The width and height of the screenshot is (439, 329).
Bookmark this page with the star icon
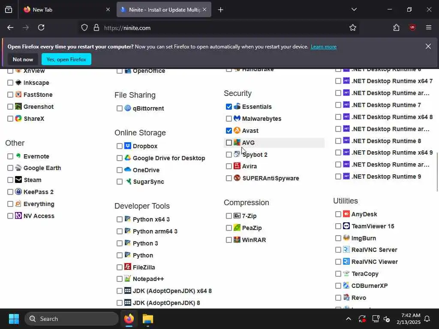pyautogui.click(x=353, y=28)
